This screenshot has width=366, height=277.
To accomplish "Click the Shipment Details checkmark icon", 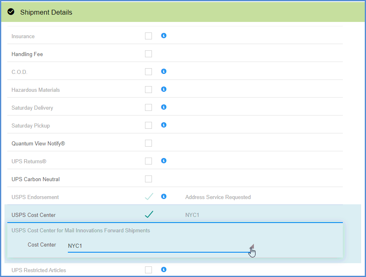I will pos(11,12).
